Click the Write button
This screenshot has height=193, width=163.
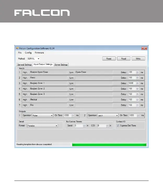[138, 59]
